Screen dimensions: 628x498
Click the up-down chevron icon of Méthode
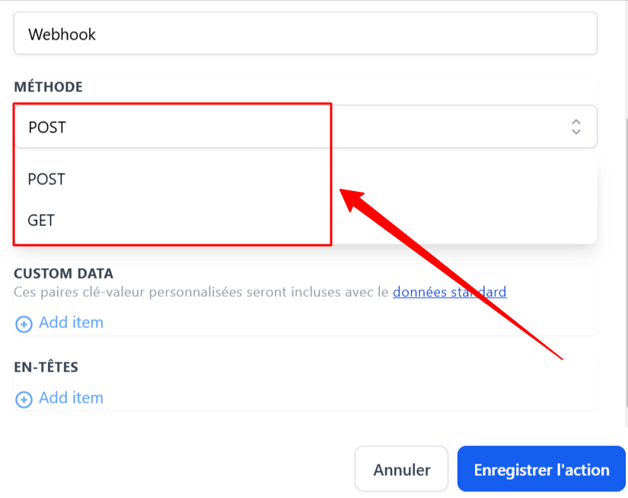[576, 126]
